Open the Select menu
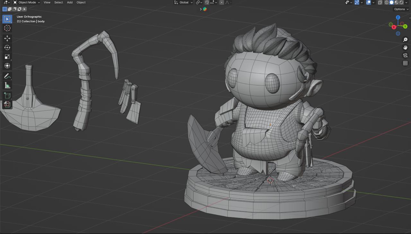Screen dimensions: 411x234 click(58, 3)
